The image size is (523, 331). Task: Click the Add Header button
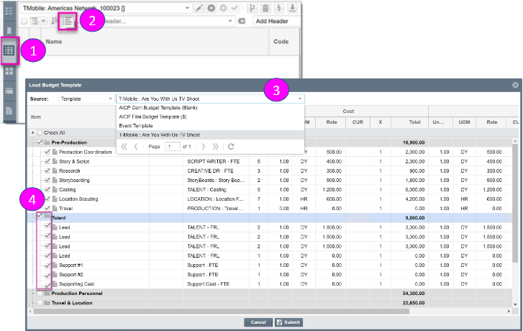[272, 22]
